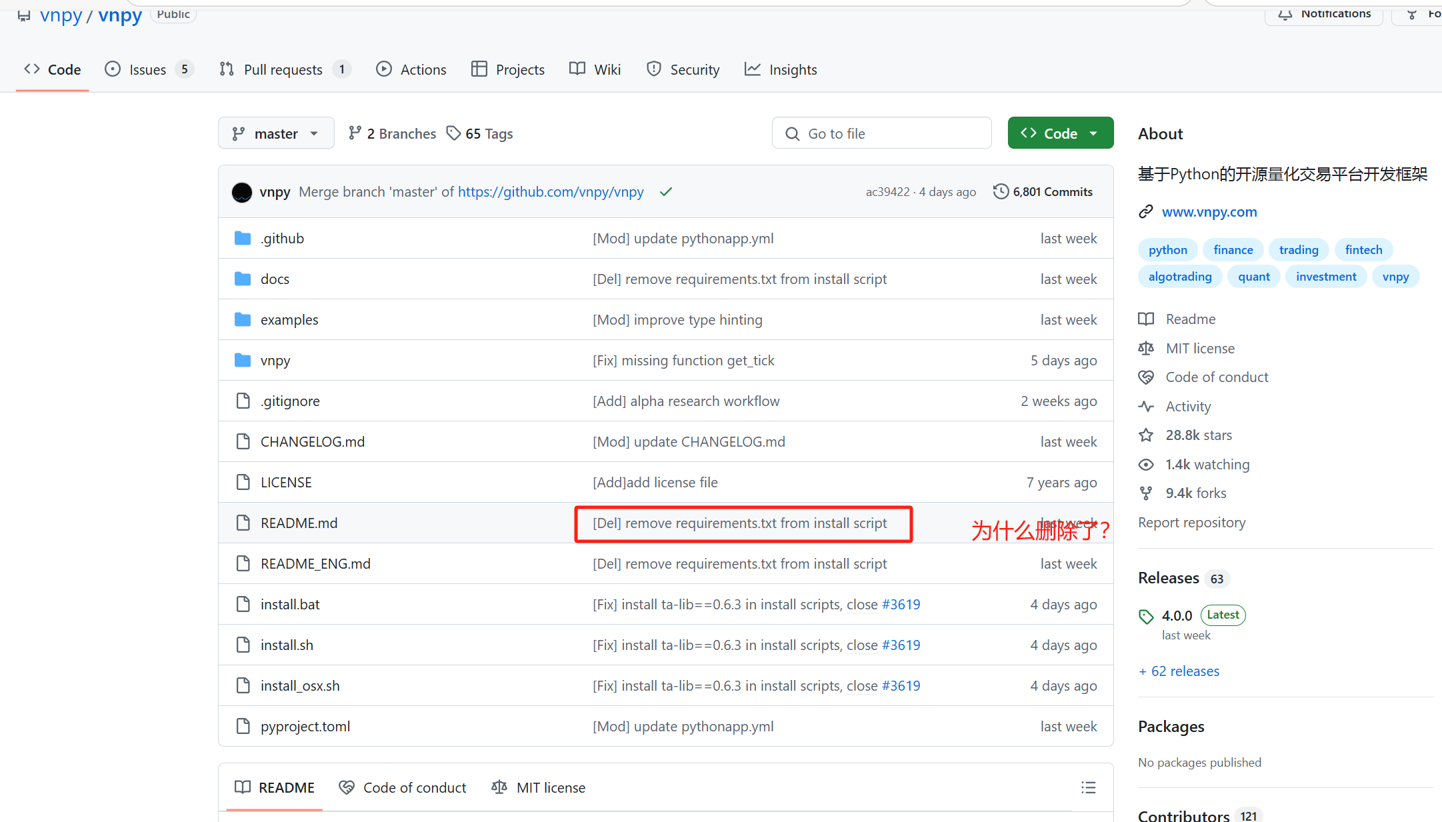Click the Activity pulse icon
1442x822 pixels.
point(1145,407)
